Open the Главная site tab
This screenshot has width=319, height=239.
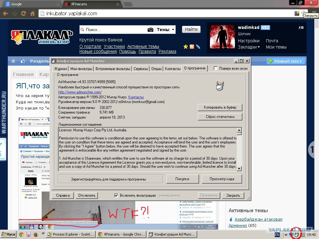[23, 74]
